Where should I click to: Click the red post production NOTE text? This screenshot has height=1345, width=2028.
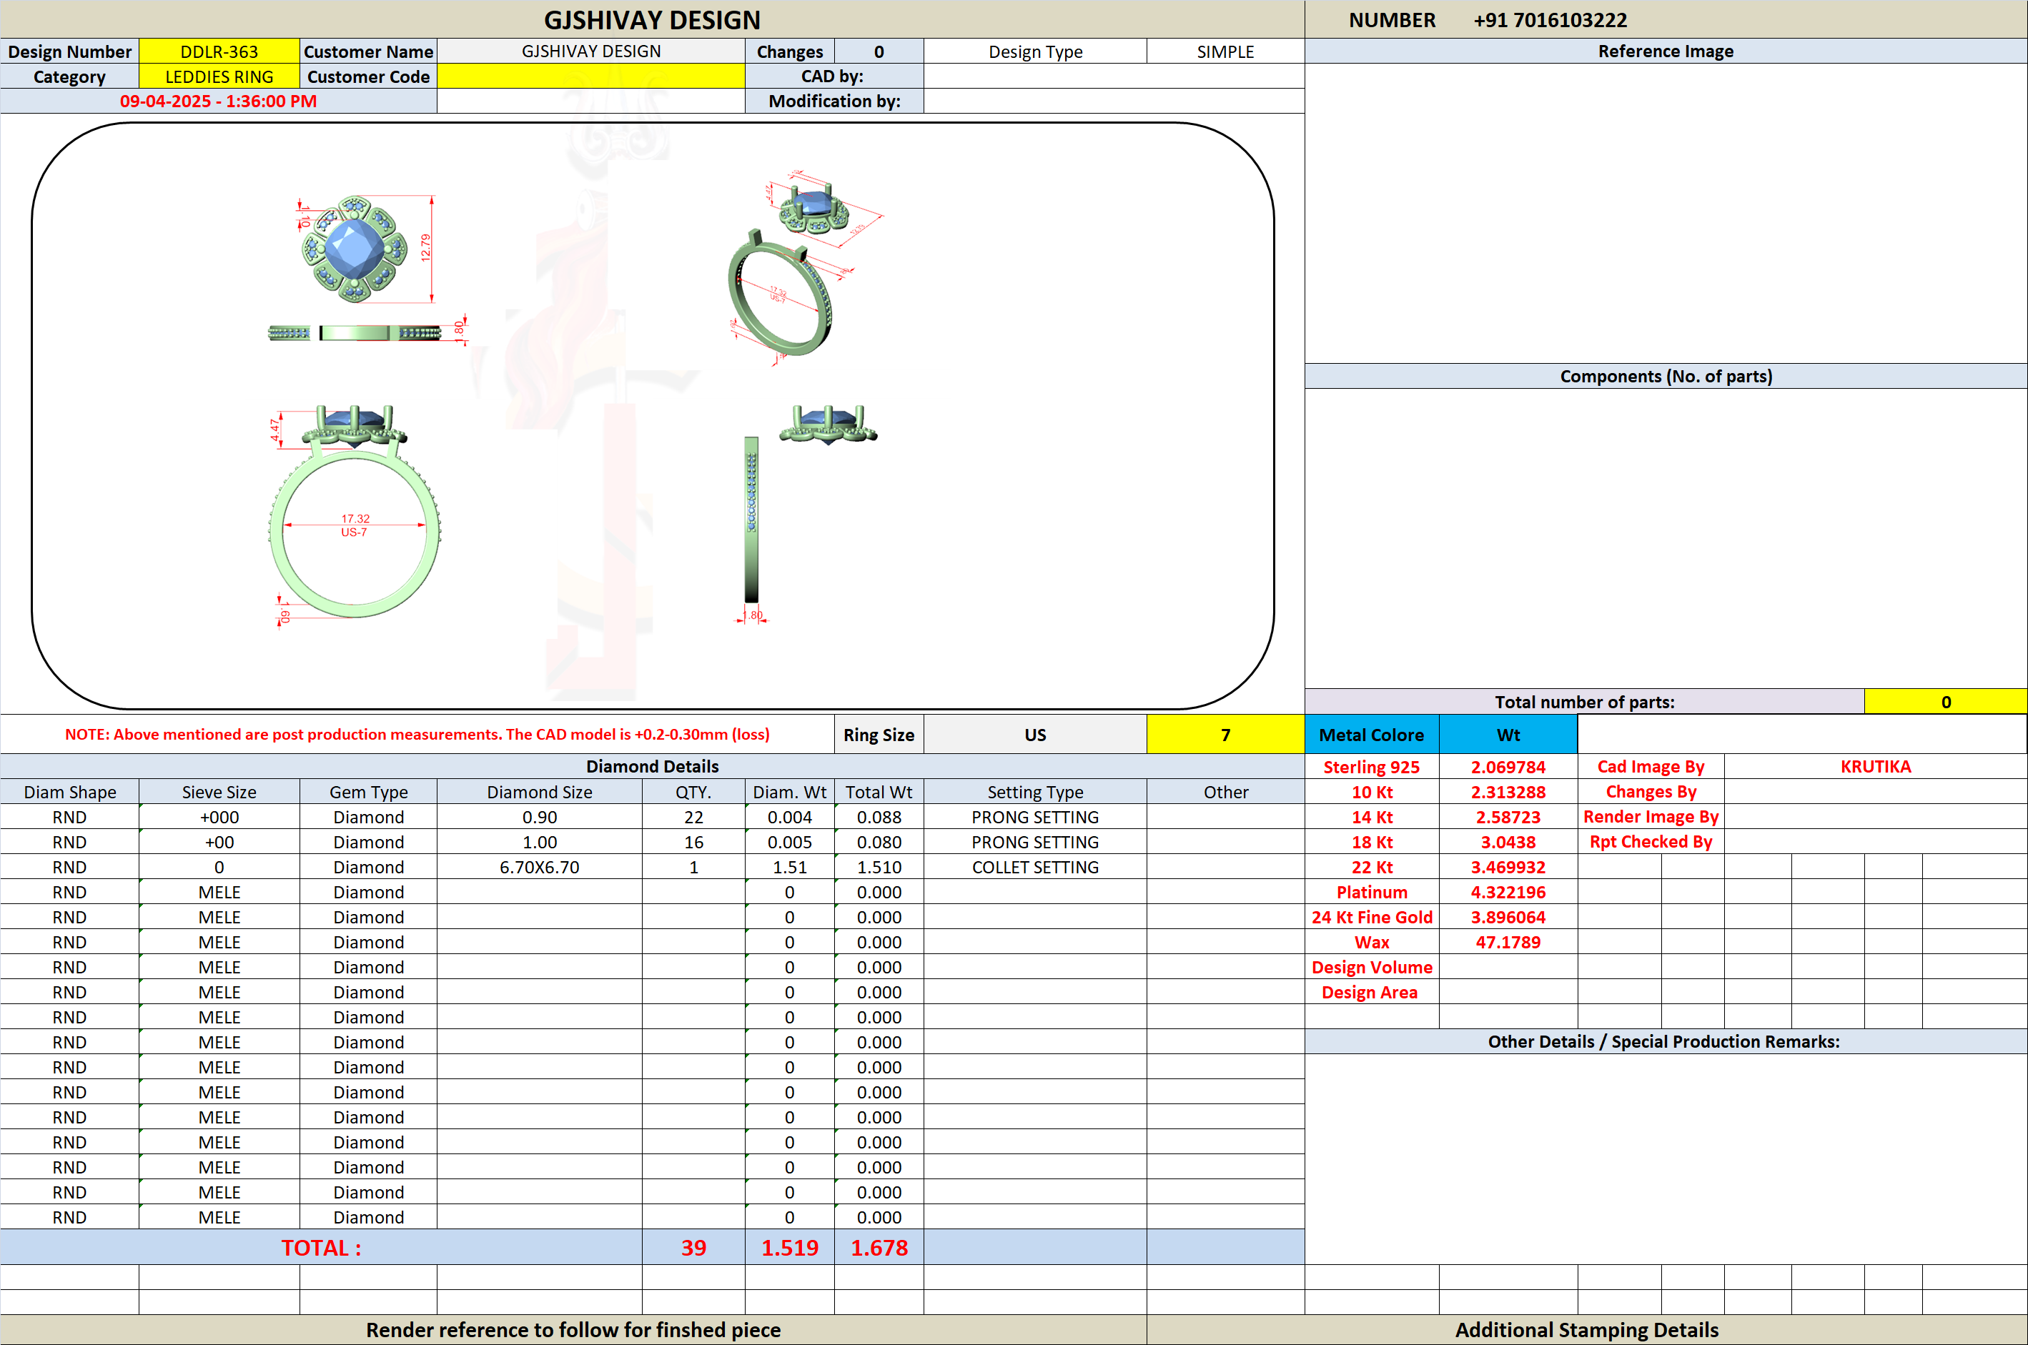point(417,734)
